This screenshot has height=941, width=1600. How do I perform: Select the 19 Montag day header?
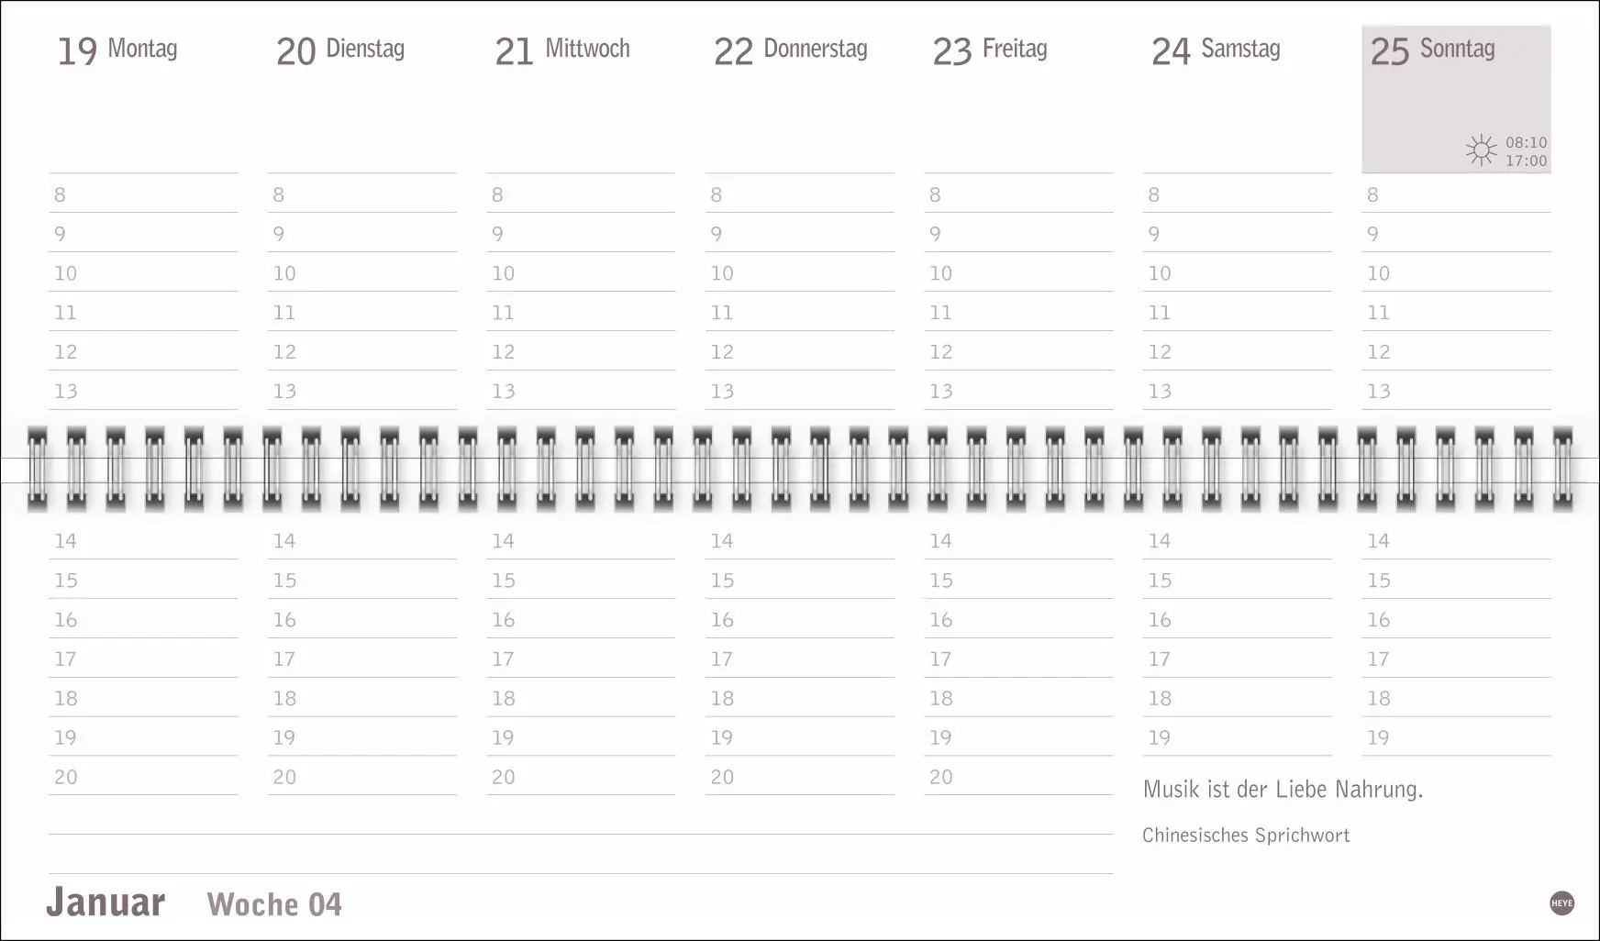click(117, 50)
